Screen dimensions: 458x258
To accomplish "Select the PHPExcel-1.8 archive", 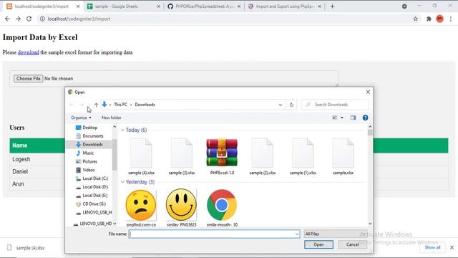I will pyautogui.click(x=222, y=157).
